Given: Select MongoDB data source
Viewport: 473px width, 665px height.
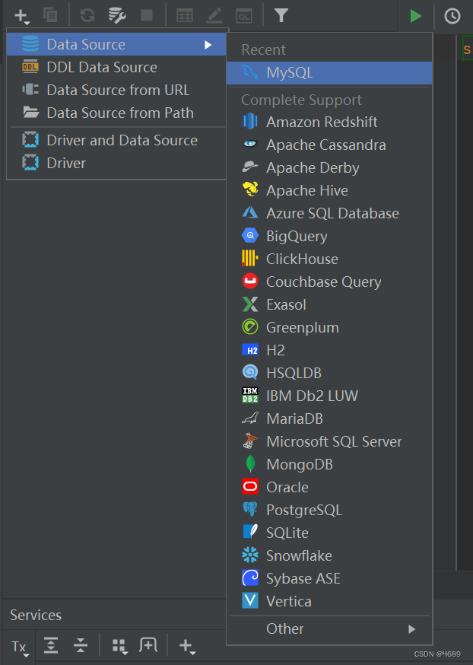Looking at the screenshot, I should tap(329, 464).
